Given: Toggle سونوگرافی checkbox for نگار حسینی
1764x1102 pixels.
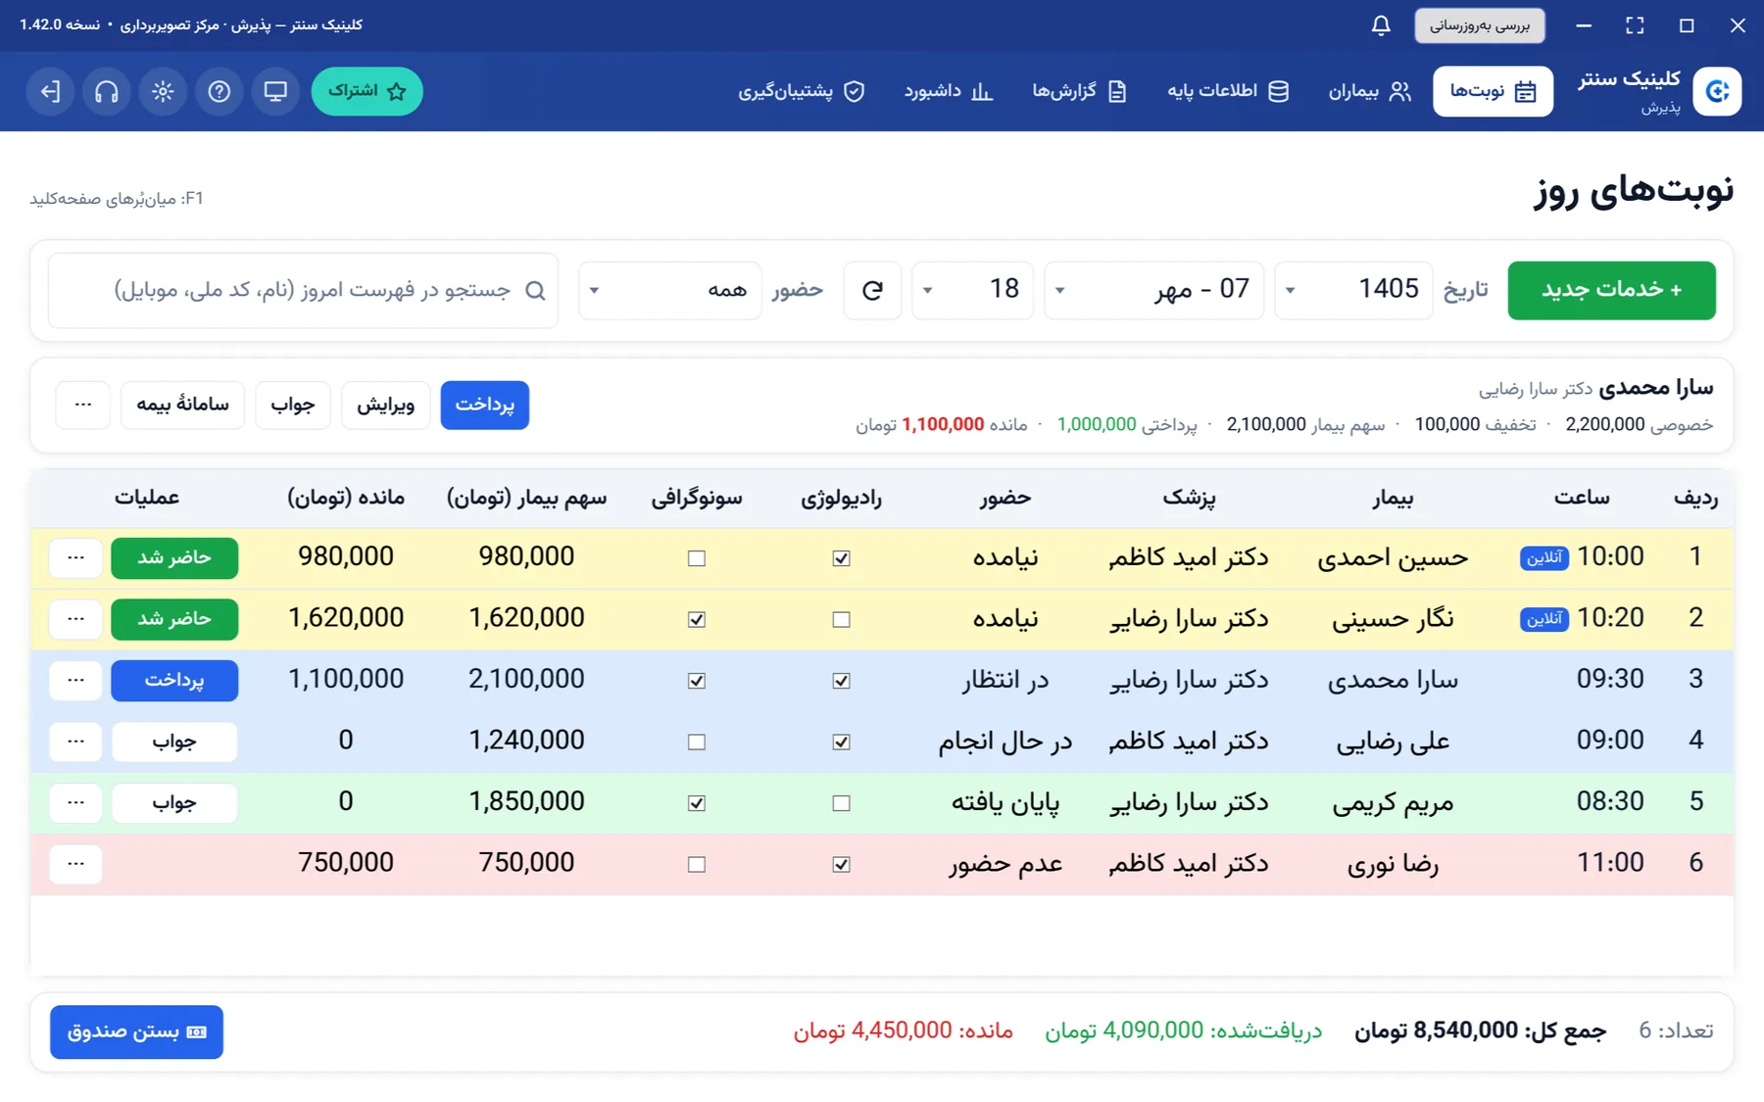Looking at the screenshot, I should tap(697, 619).
